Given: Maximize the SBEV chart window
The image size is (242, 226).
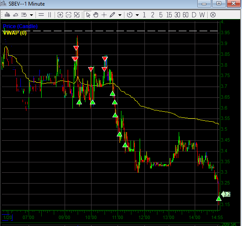Looking at the screenshot, I should point(219,3).
